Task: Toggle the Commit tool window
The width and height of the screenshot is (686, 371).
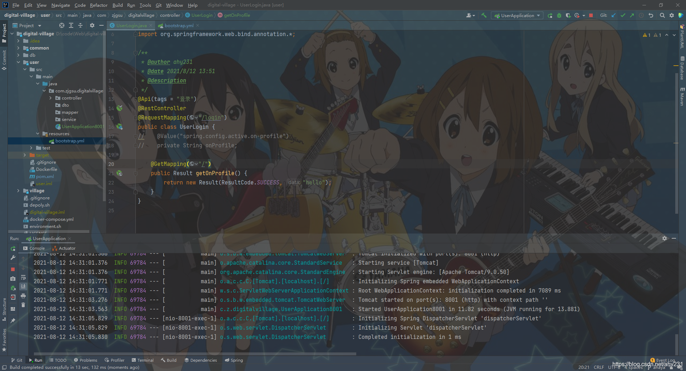Action: pos(4,60)
